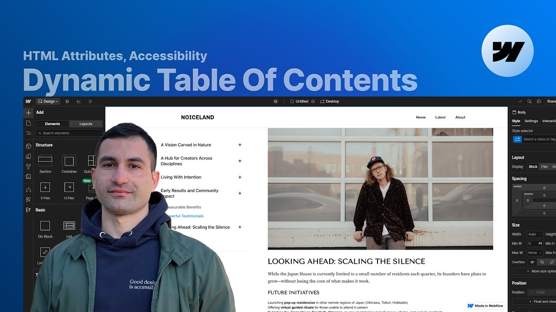Expand A Vision Carved in Nature plus
556x312 pixels.
[x=240, y=145]
